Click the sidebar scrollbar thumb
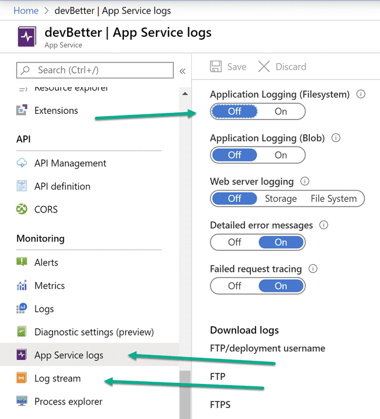The height and width of the screenshot is (419, 380). [185, 394]
